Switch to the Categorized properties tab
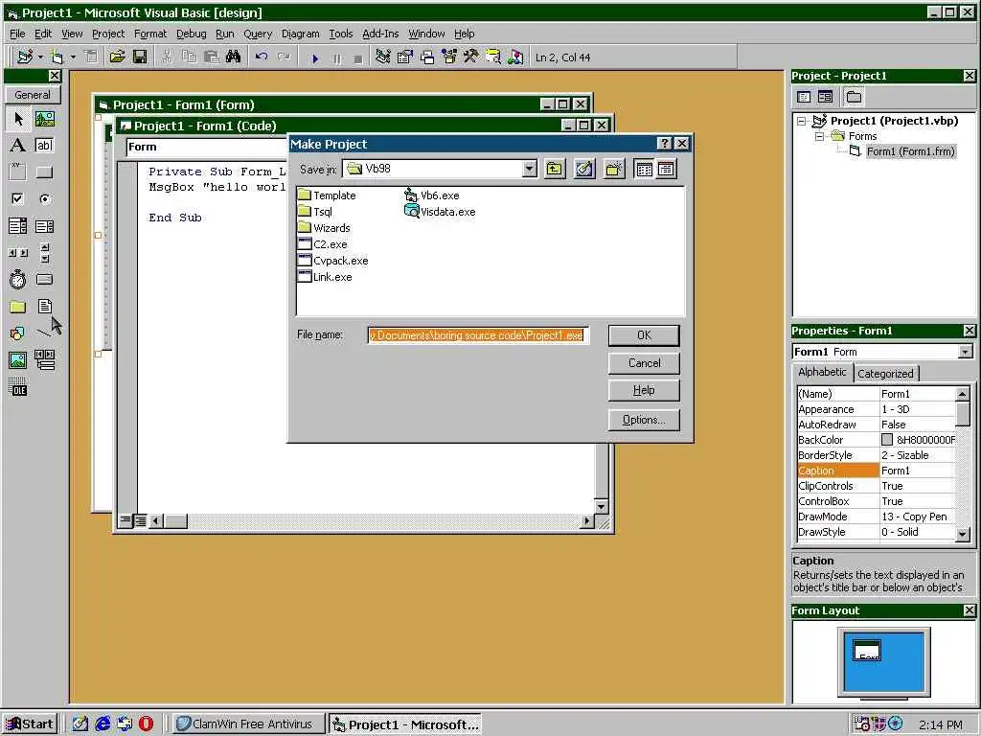 coord(885,374)
